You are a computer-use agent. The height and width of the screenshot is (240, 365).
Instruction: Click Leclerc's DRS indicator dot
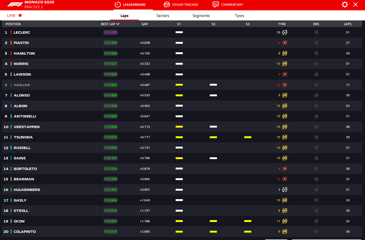316,32
